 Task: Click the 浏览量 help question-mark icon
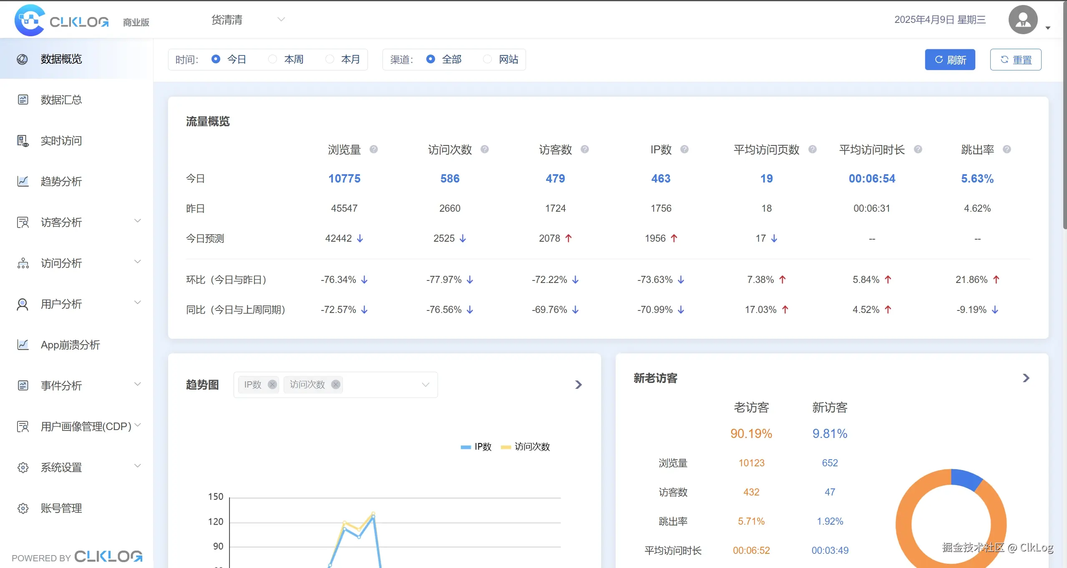click(x=373, y=149)
